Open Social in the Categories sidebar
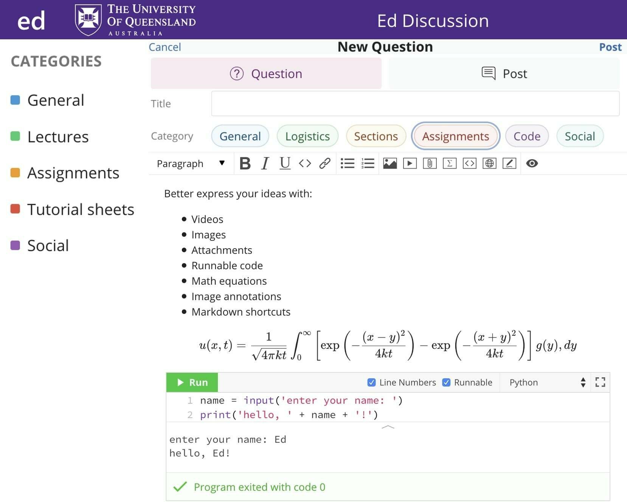627x502 pixels. pos(48,245)
